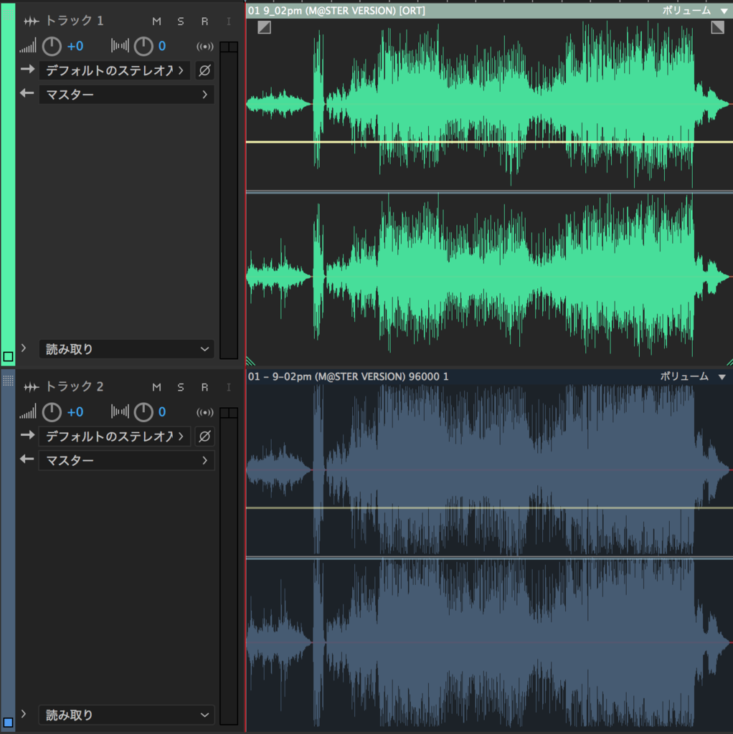Select clip 01 9_02pm (M@STER VERSION) [ORT] title
Image resolution: width=733 pixels, height=734 pixels.
pos(337,11)
